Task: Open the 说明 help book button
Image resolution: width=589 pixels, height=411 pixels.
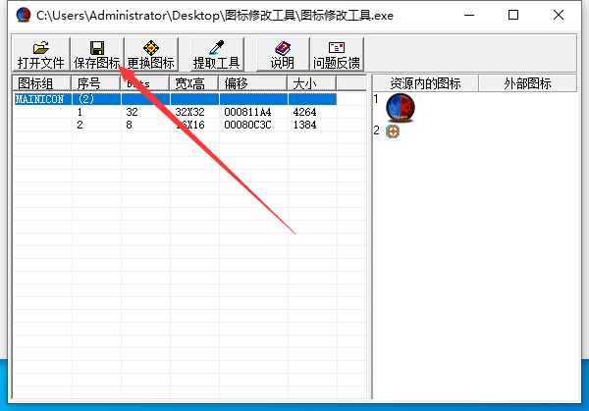Action: point(282,54)
